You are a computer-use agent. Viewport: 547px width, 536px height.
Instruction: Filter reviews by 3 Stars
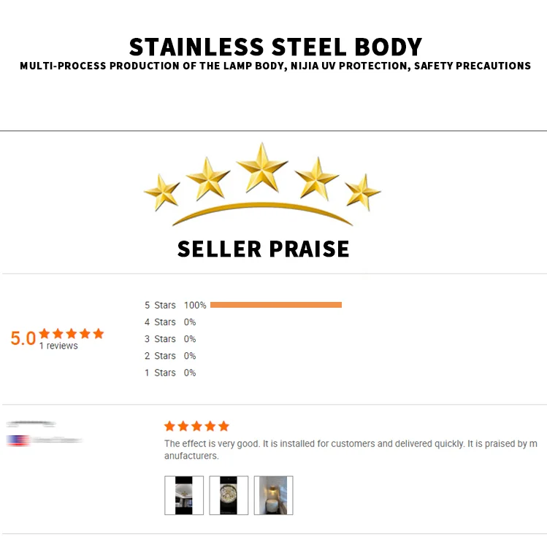[x=160, y=338]
